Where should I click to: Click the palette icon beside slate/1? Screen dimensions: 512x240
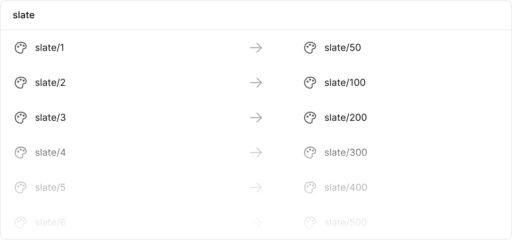tap(21, 48)
